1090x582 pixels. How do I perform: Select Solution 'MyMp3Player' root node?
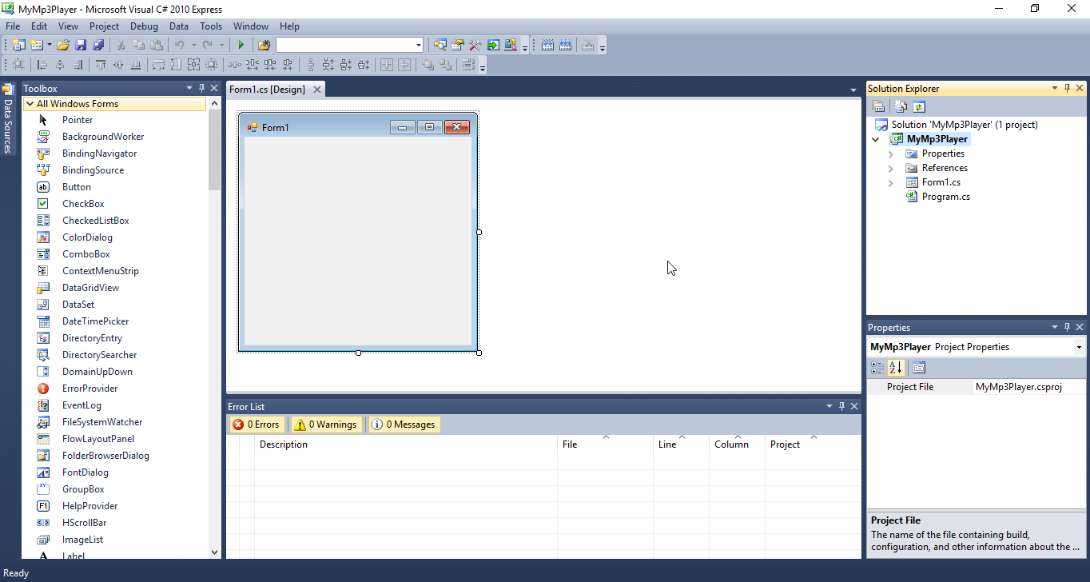point(965,125)
